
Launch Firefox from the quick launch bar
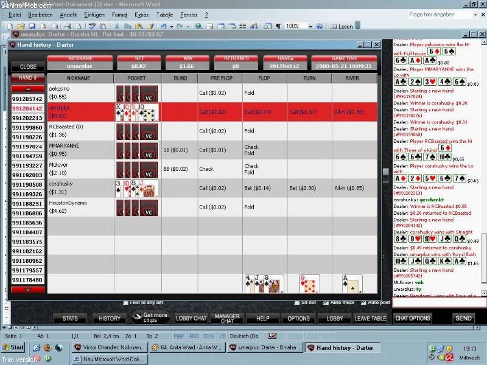pyautogui.click(x=47, y=347)
